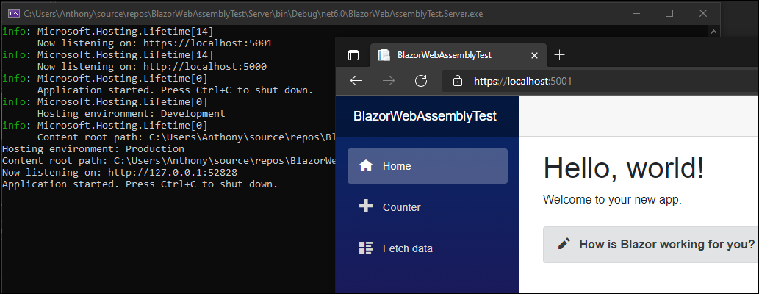Screen dimensions: 759x294
Task: Click 'Now listening on: http://localhost:5000' console line
Action: [x=152, y=66]
